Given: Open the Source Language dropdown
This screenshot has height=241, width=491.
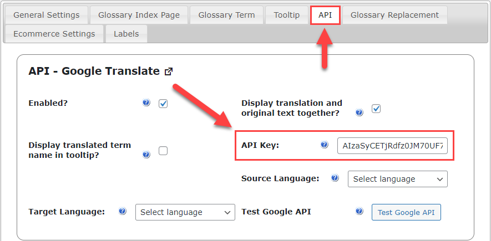Looking at the screenshot, I should pyautogui.click(x=398, y=179).
